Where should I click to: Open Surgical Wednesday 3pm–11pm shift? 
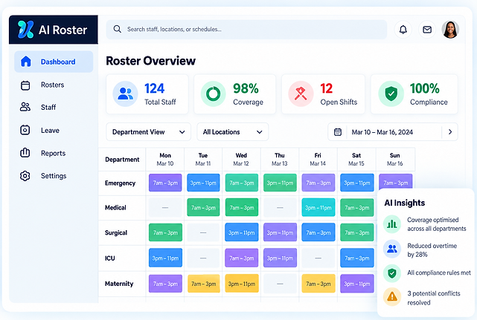click(x=242, y=232)
